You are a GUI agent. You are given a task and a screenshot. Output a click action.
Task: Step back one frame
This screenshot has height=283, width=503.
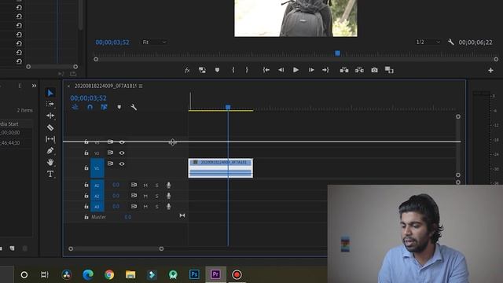pyautogui.click(x=281, y=70)
